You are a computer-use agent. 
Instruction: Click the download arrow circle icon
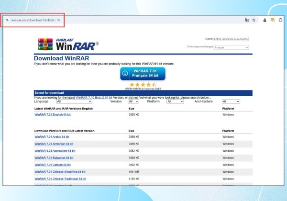[125, 73]
